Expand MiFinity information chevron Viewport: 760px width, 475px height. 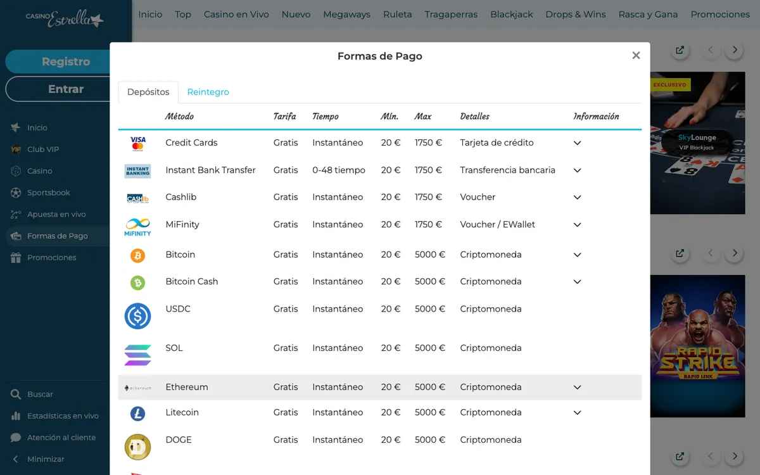pos(577,225)
